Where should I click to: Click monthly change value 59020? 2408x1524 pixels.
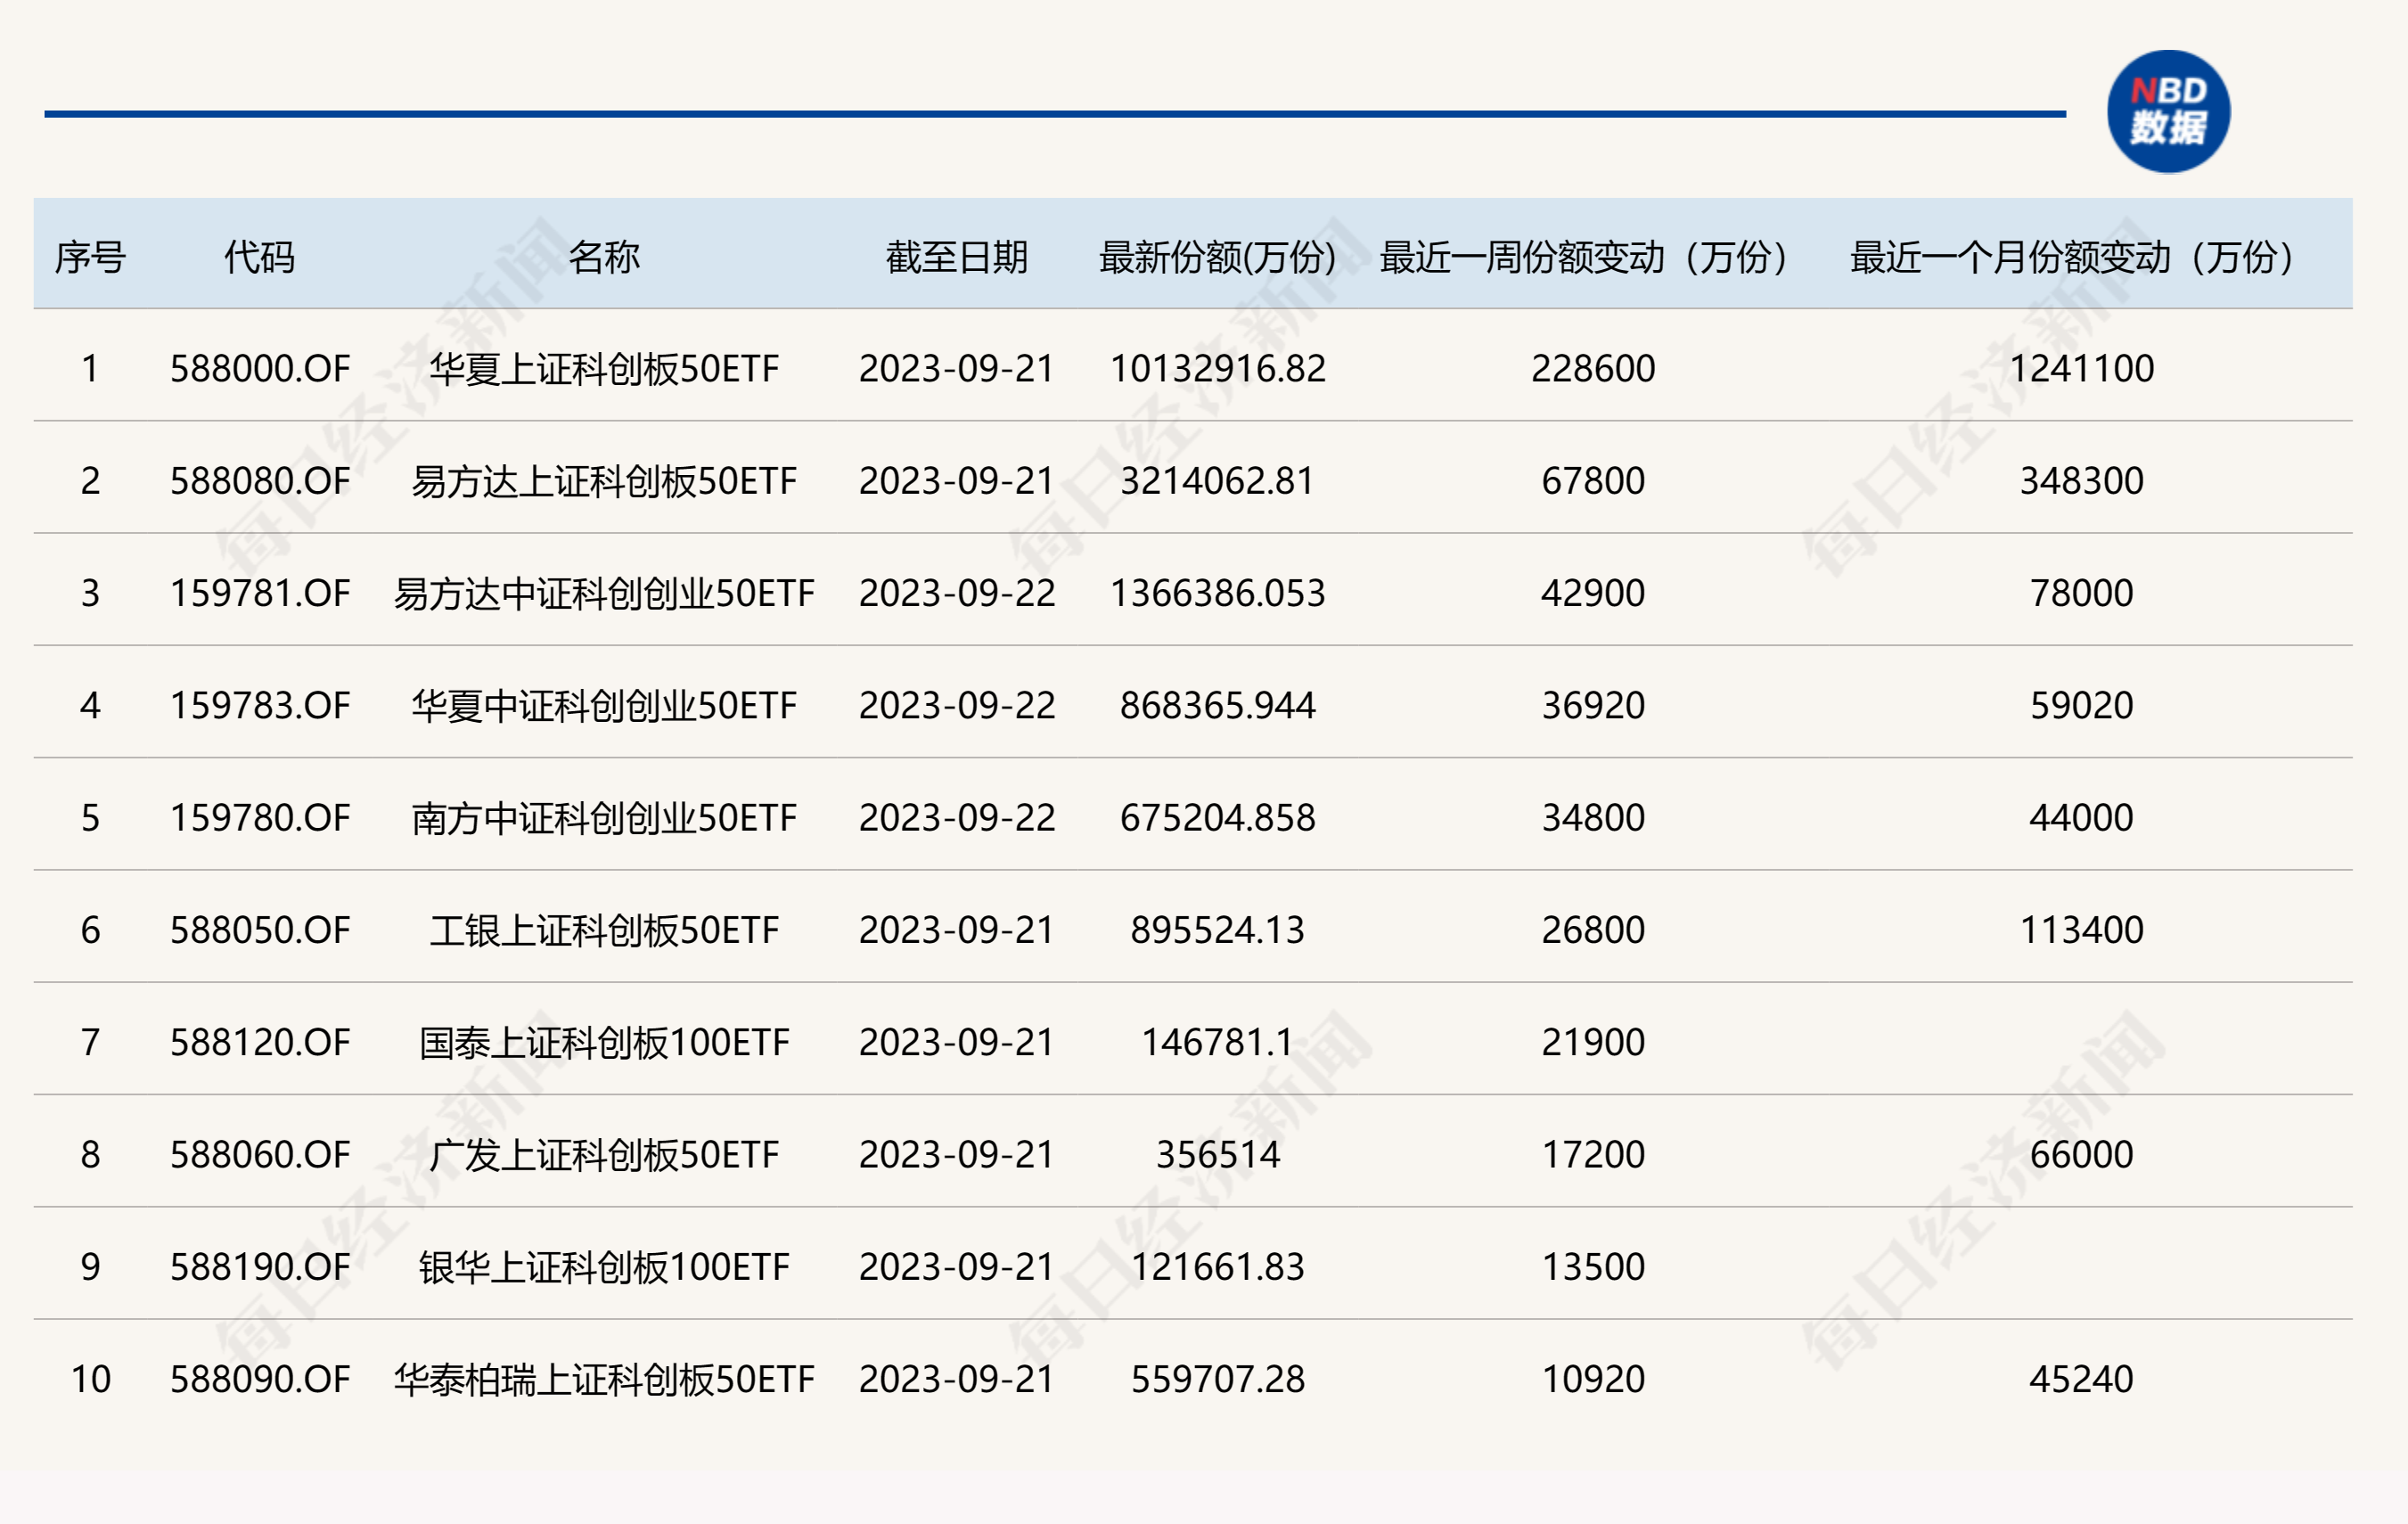tap(2081, 706)
